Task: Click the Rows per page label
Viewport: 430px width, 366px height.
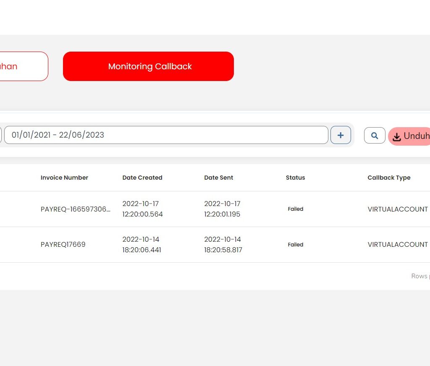Action: coord(420,276)
